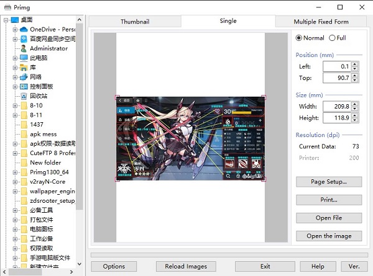Click the 1437 folder icon
Image resolution: width=373 pixels, height=276 pixels.
tap(24, 125)
